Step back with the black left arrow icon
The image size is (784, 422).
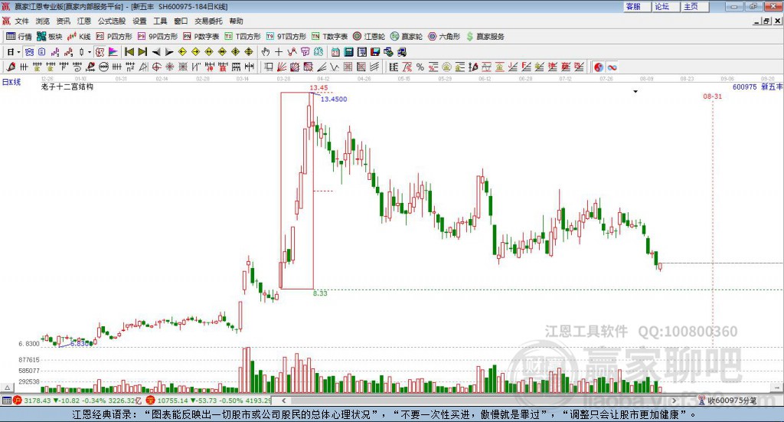pos(156,52)
